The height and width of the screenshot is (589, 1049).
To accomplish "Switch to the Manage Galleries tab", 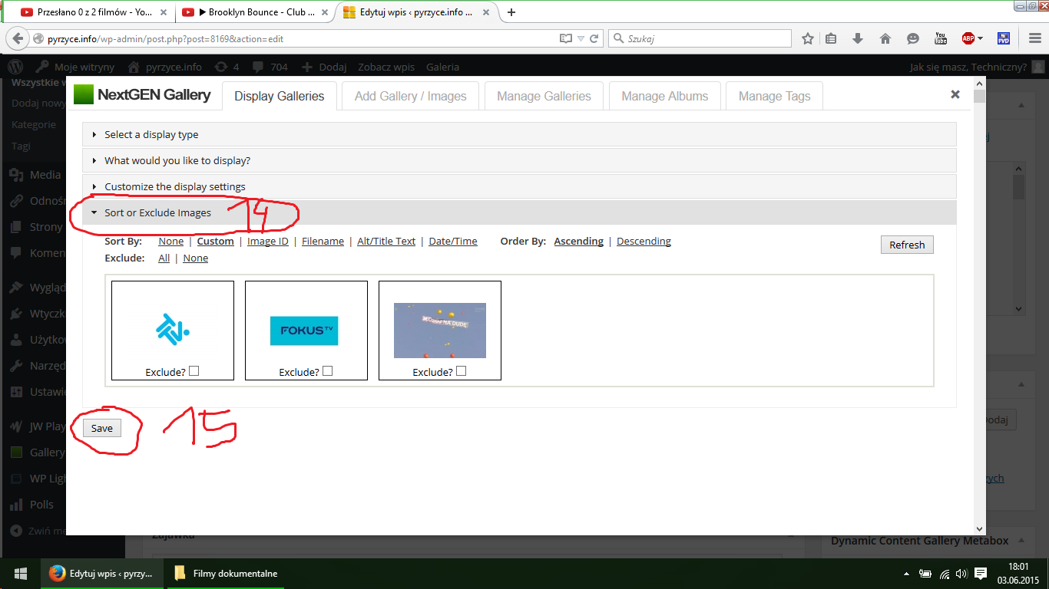I will (x=544, y=96).
